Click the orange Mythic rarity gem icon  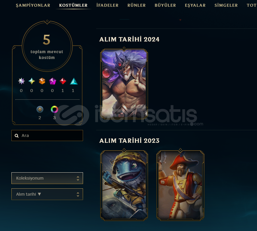click(x=42, y=81)
